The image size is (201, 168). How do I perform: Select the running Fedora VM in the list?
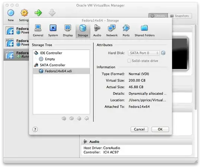point(16,55)
